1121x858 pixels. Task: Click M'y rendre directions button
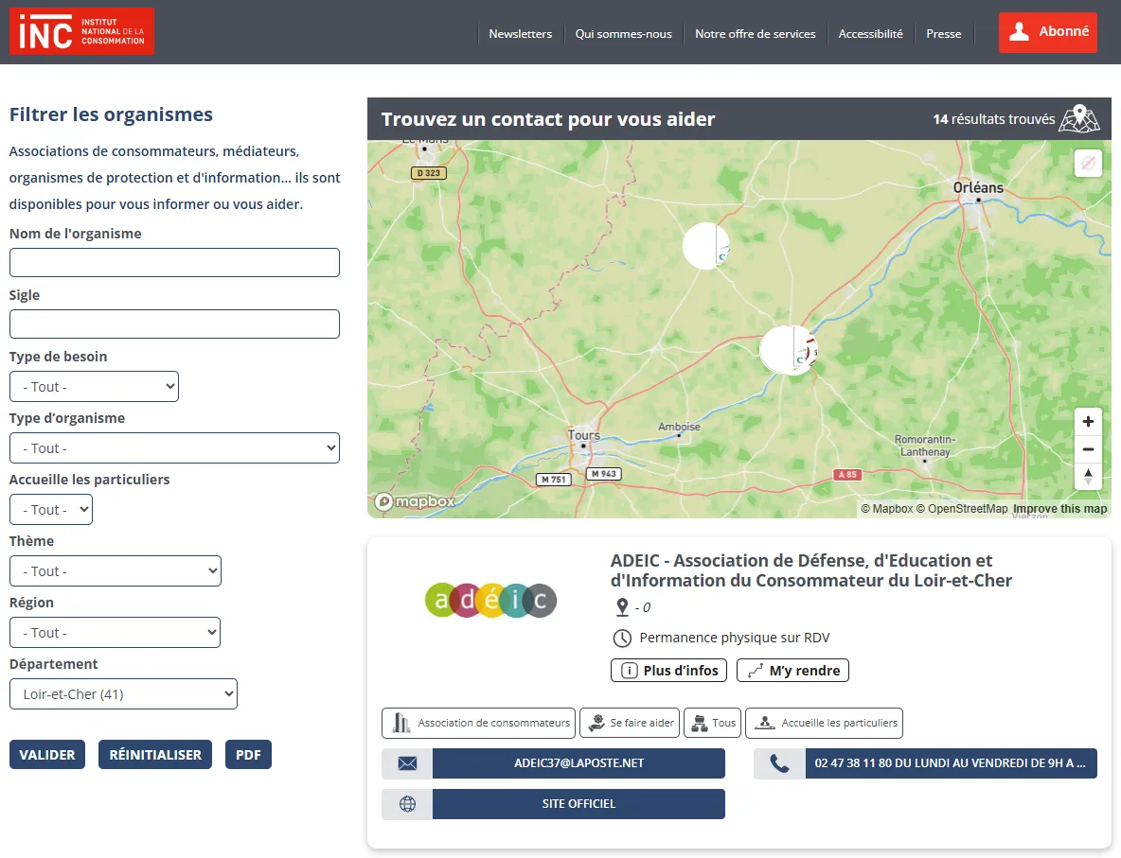point(792,670)
